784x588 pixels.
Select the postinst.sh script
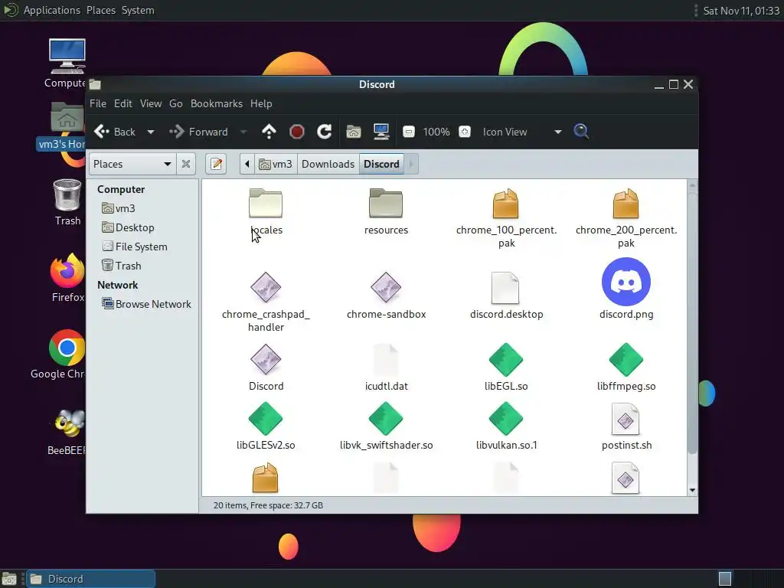626,426
